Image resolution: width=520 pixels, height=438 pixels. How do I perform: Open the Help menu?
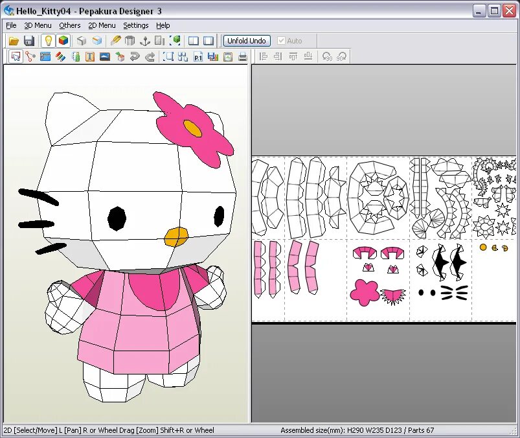(x=163, y=25)
